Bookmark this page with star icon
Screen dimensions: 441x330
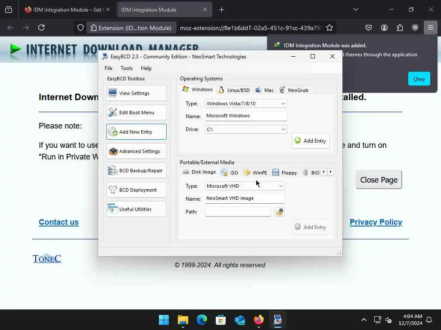[x=329, y=28]
